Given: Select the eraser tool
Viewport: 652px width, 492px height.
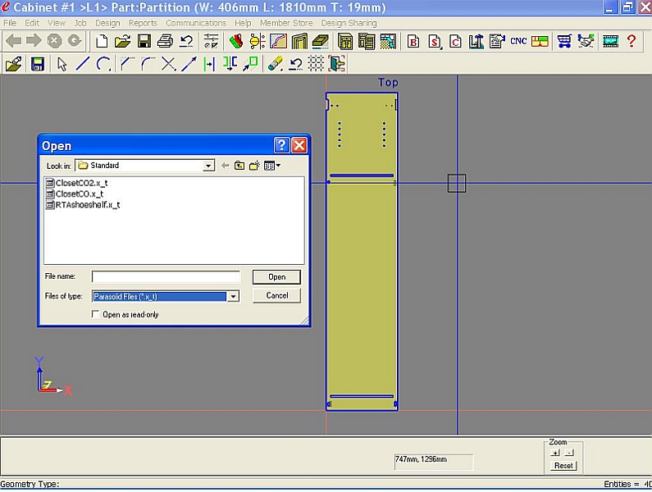Looking at the screenshot, I should (x=275, y=64).
